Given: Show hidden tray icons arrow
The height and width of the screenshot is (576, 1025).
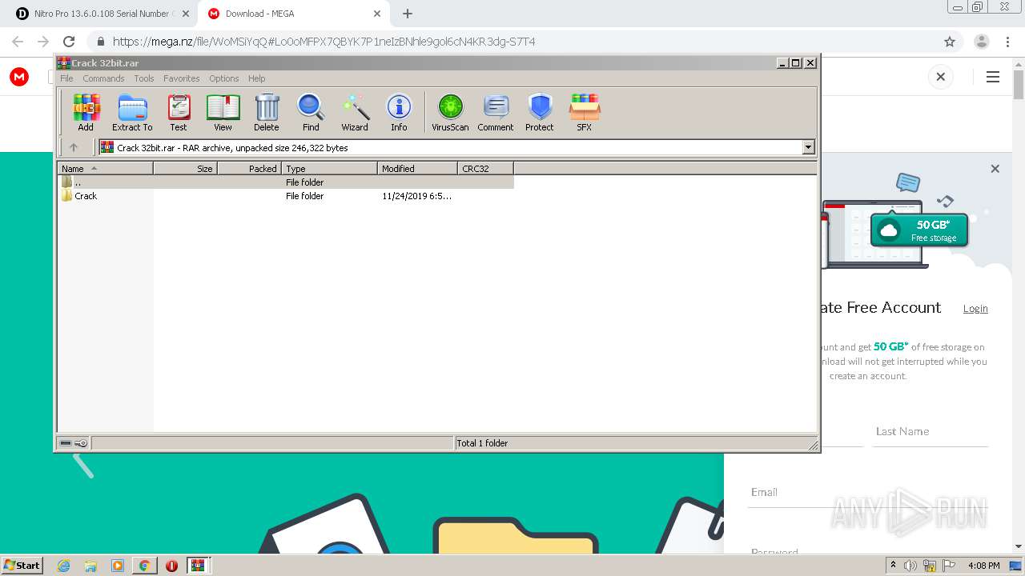Looking at the screenshot, I should (893, 566).
